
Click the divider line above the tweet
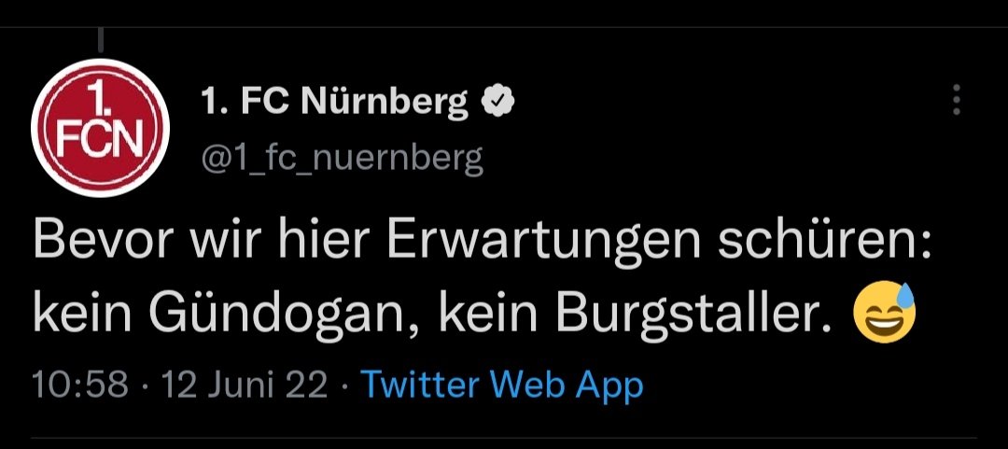click(504, 27)
